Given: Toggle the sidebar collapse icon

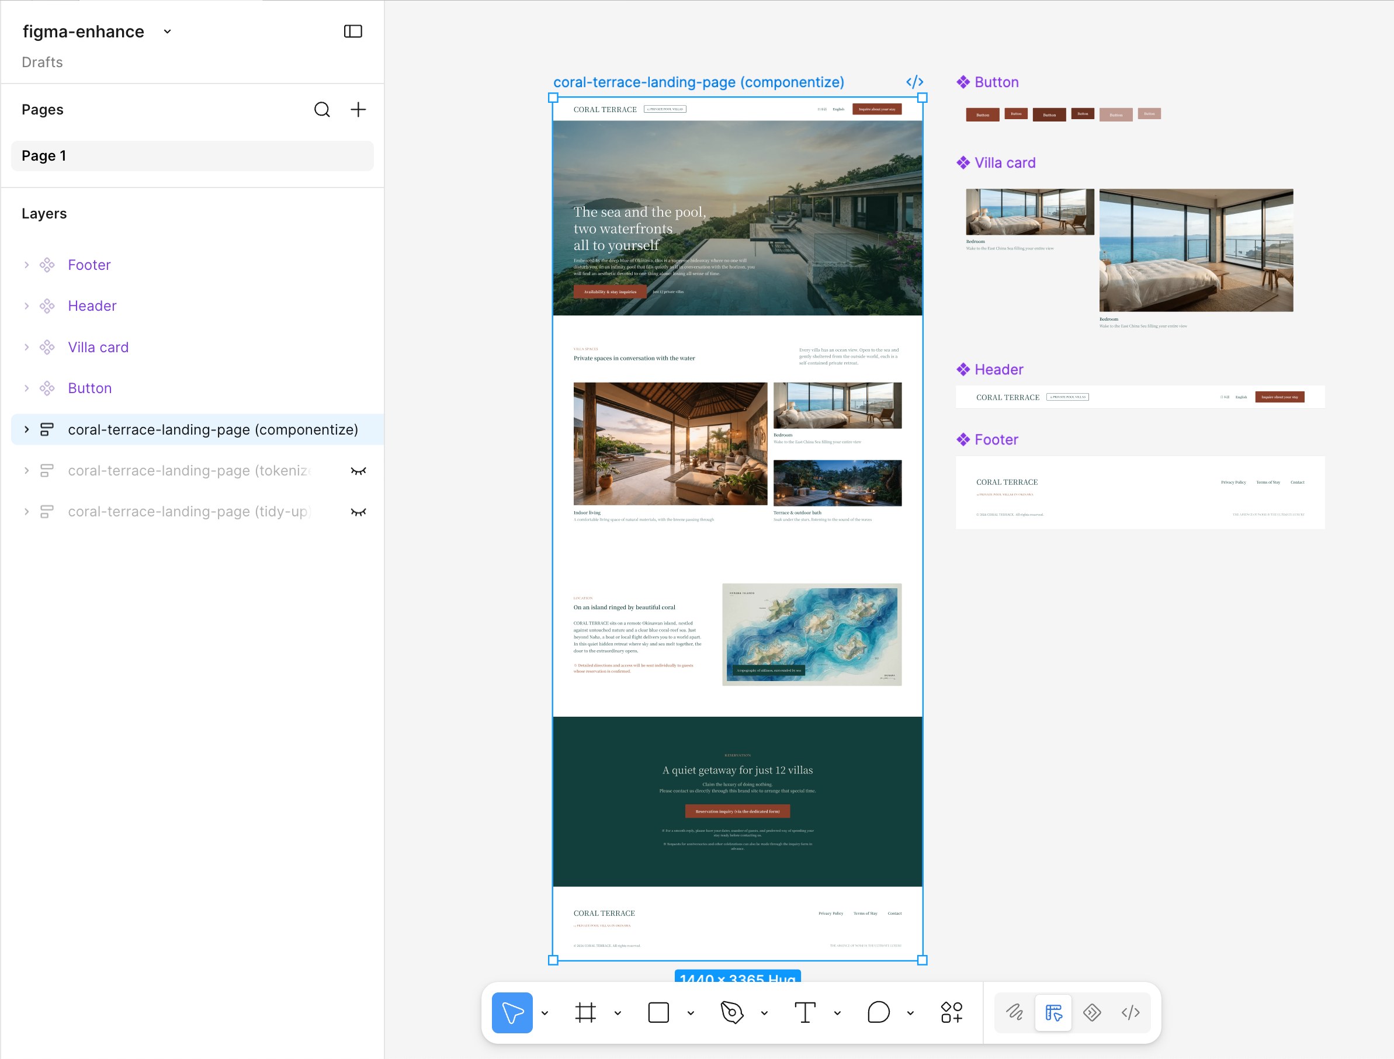Looking at the screenshot, I should 353,32.
